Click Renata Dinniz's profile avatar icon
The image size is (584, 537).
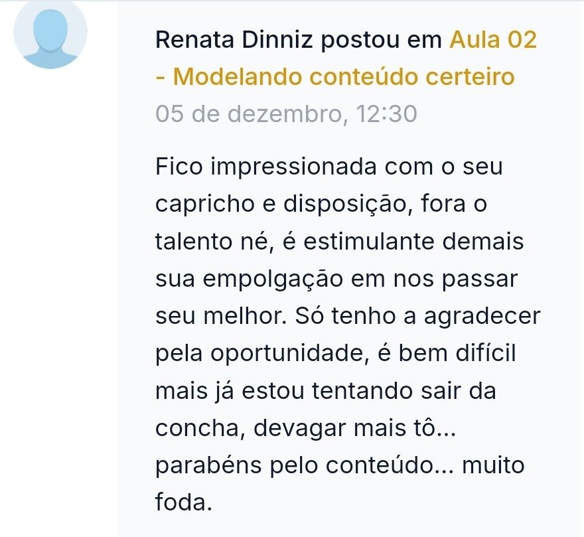pos(50,34)
